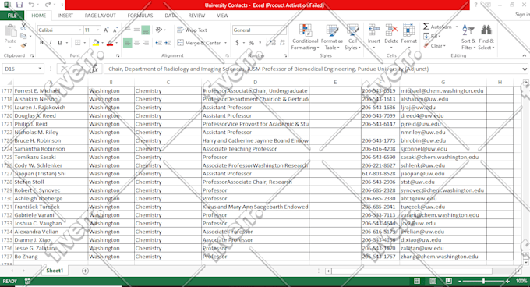Apply Percent Style format
The width and height of the screenshot is (530, 287).
pos(251,43)
